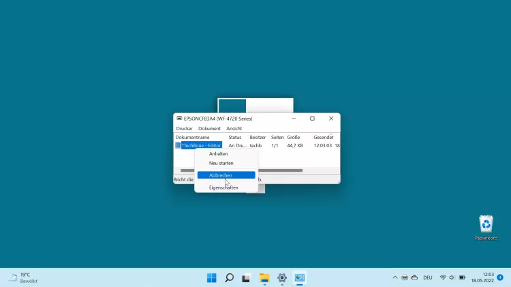Click the 'An Dru...' status cell

[238, 145]
